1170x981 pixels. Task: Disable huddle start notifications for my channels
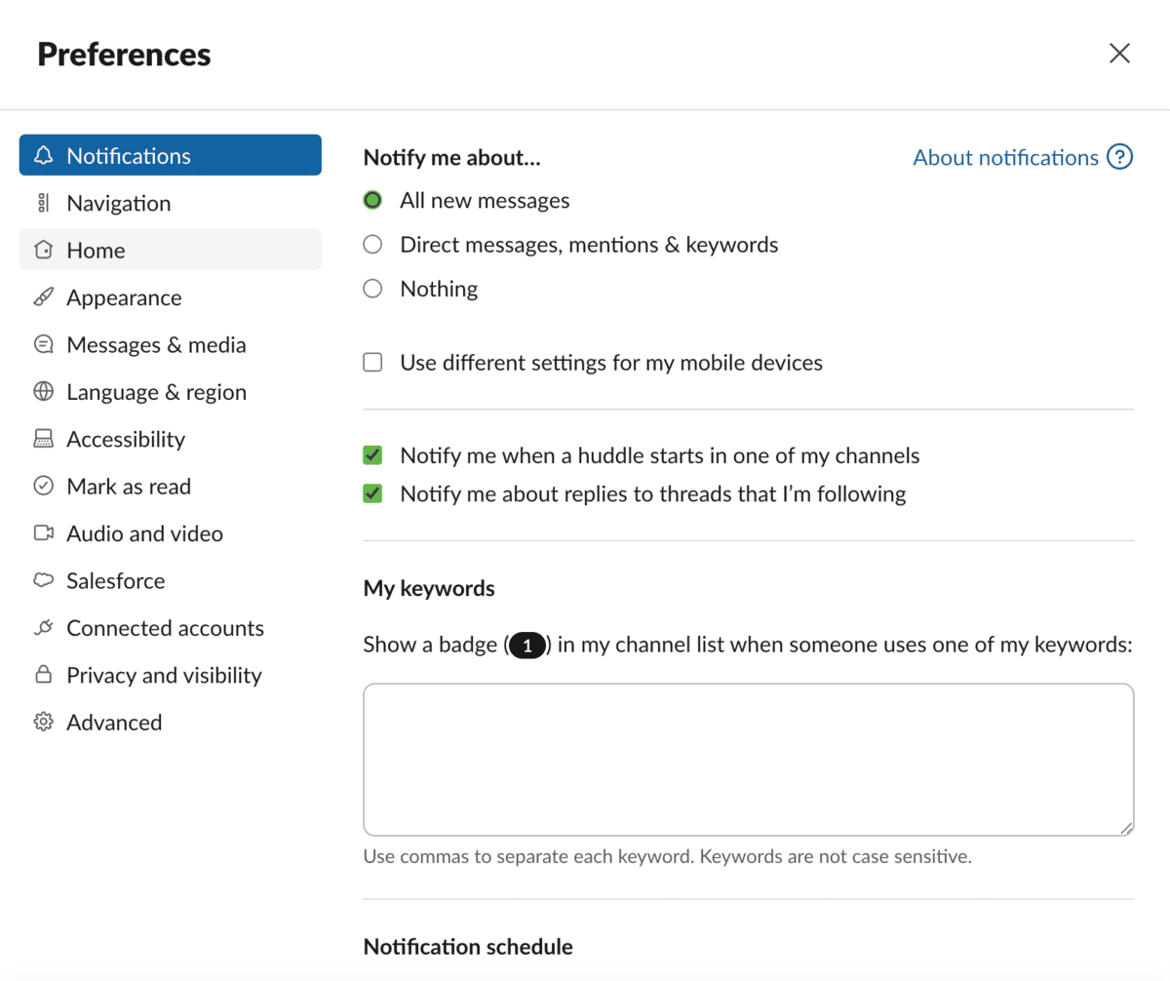371,455
